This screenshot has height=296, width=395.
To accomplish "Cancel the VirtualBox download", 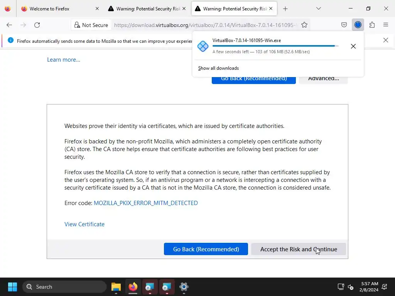I will [x=353, y=46].
